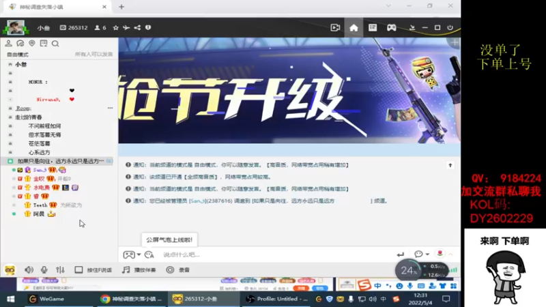Toggle the 按住F说话 checkbox

(78, 269)
